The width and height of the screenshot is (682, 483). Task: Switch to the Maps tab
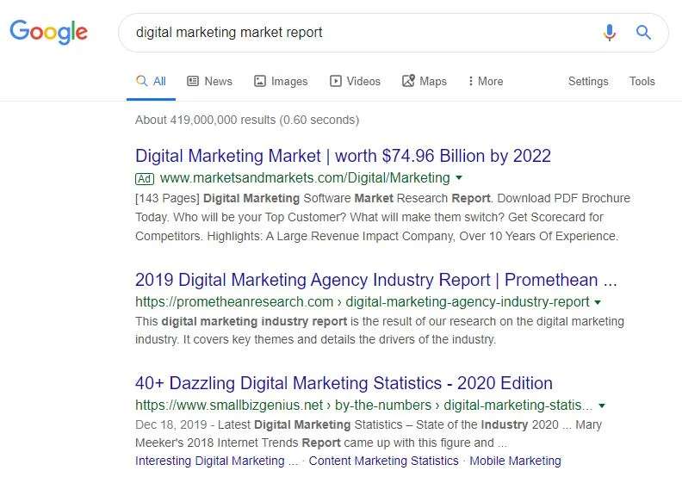[x=425, y=81]
